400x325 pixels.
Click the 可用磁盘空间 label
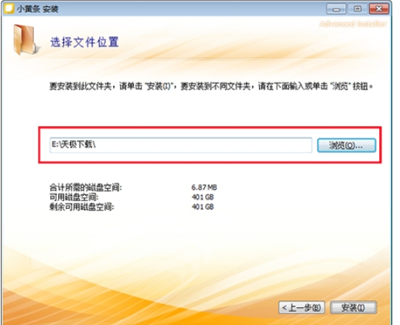74,197
